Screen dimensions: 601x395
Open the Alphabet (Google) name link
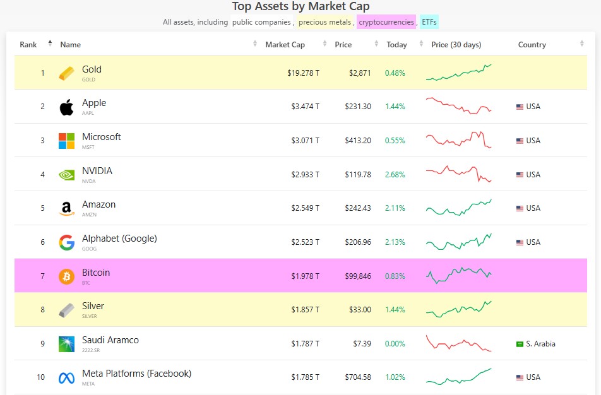pyautogui.click(x=119, y=239)
